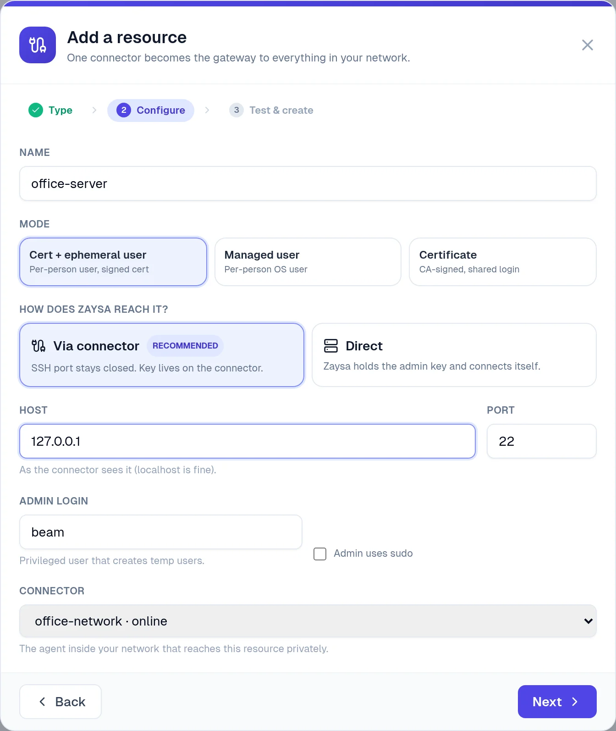This screenshot has height=731, width=616.
Task: Select the Configure step pill
Action: point(151,110)
